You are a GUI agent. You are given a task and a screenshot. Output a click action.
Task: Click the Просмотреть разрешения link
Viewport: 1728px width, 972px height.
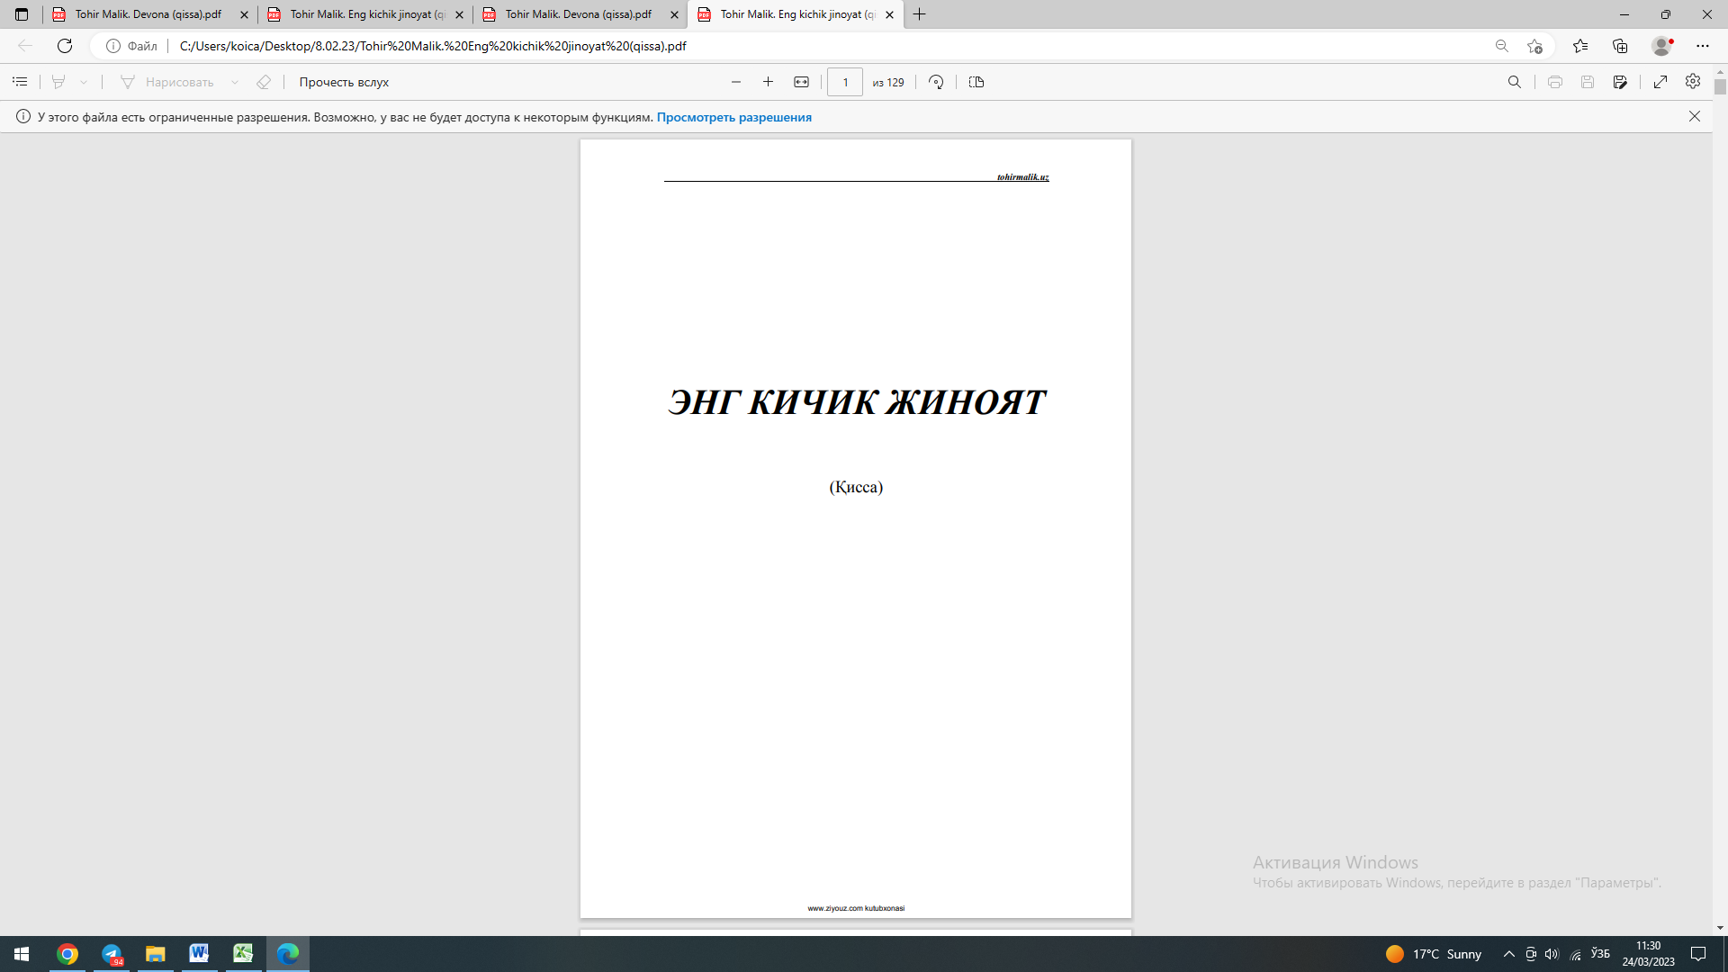click(733, 117)
